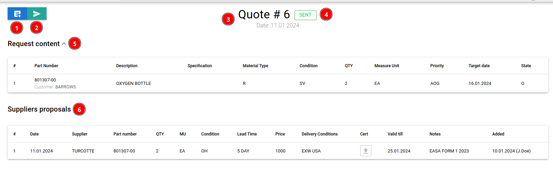The image size is (553, 175).
Task: Click the blue add proposal icon button
Action: click(17, 14)
